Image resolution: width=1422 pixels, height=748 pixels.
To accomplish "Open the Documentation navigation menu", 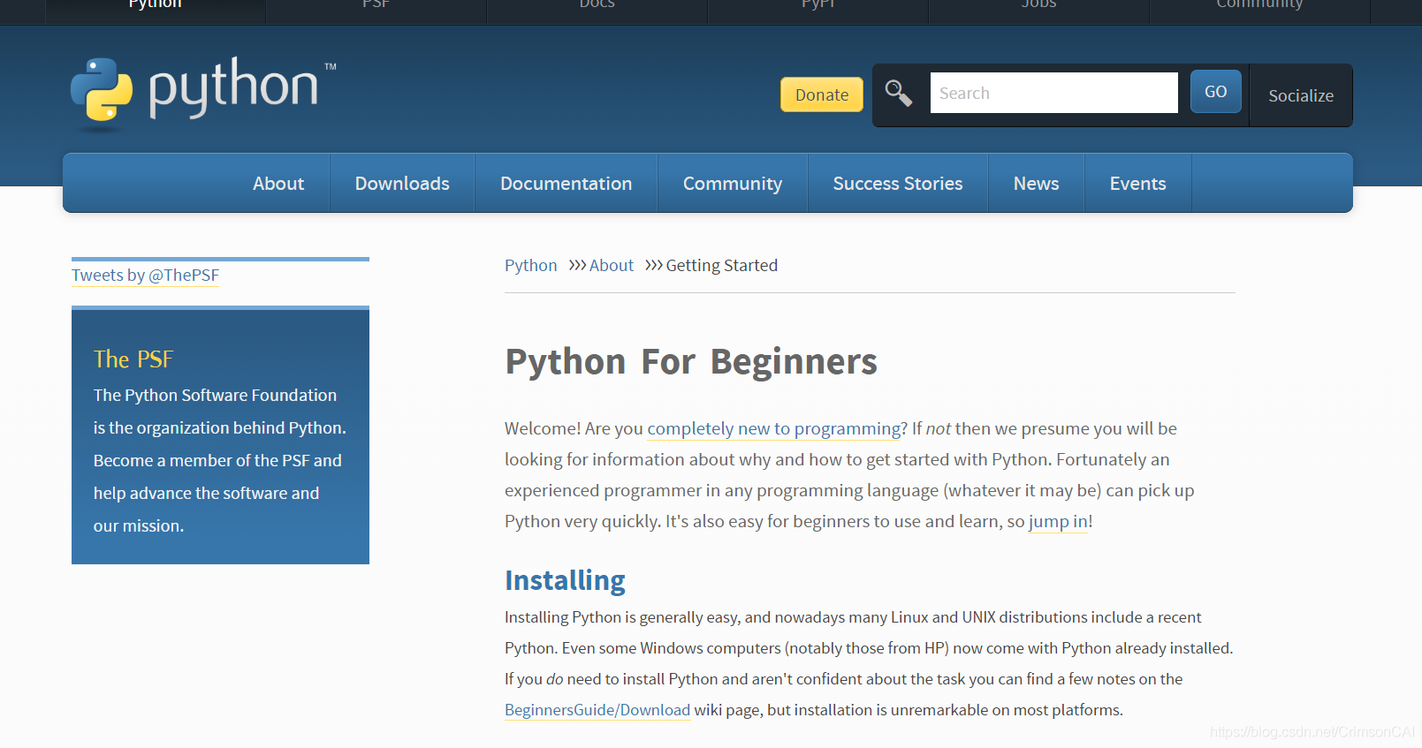I will tap(566, 183).
